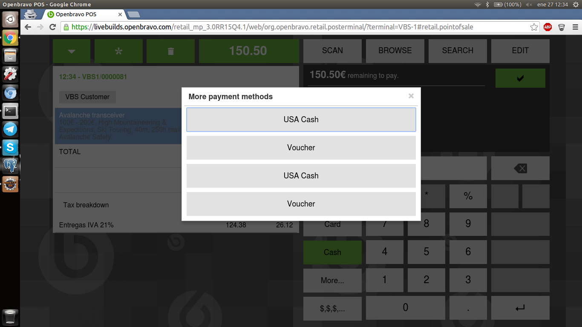Switch to the SEARCH tab
The image size is (582, 327).
(458, 51)
